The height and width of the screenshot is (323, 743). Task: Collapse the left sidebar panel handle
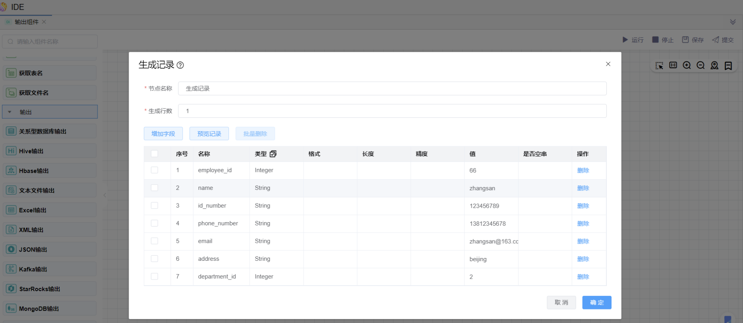point(105,195)
